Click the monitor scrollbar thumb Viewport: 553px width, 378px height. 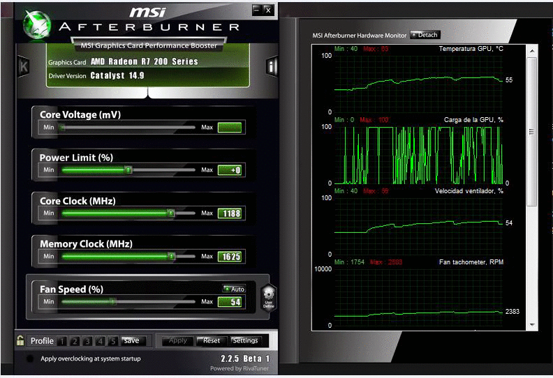tap(532, 132)
